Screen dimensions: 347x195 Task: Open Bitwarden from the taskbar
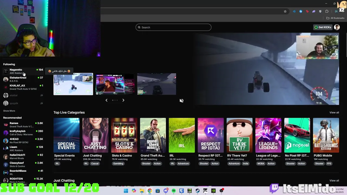(x=182, y=191)
